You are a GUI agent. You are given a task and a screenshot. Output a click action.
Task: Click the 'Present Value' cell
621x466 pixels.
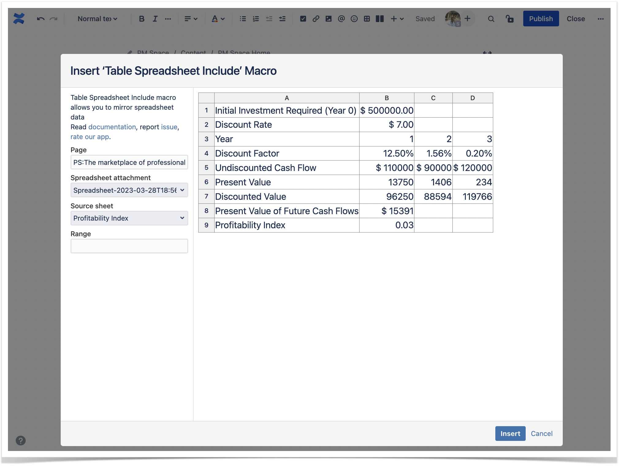tap(287, 182)
